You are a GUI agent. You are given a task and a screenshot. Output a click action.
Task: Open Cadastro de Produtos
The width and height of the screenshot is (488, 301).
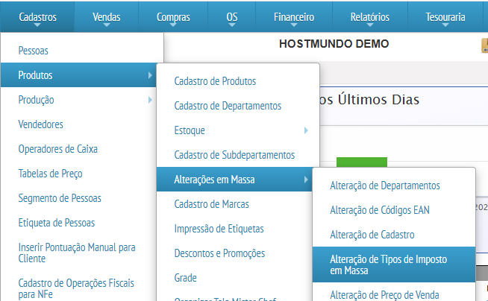tap(215, 81)
